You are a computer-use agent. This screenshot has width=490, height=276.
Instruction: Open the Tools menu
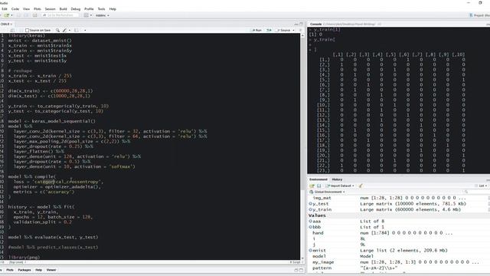point(102,9)
